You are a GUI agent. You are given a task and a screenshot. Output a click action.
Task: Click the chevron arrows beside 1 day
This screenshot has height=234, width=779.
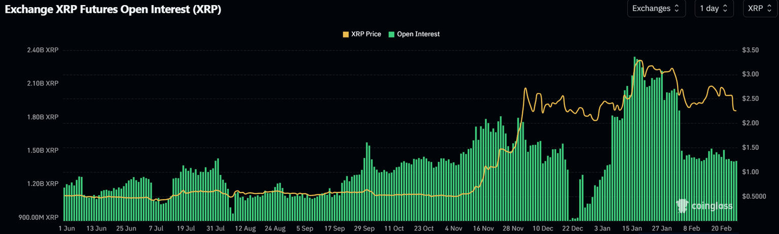(725, 9)
